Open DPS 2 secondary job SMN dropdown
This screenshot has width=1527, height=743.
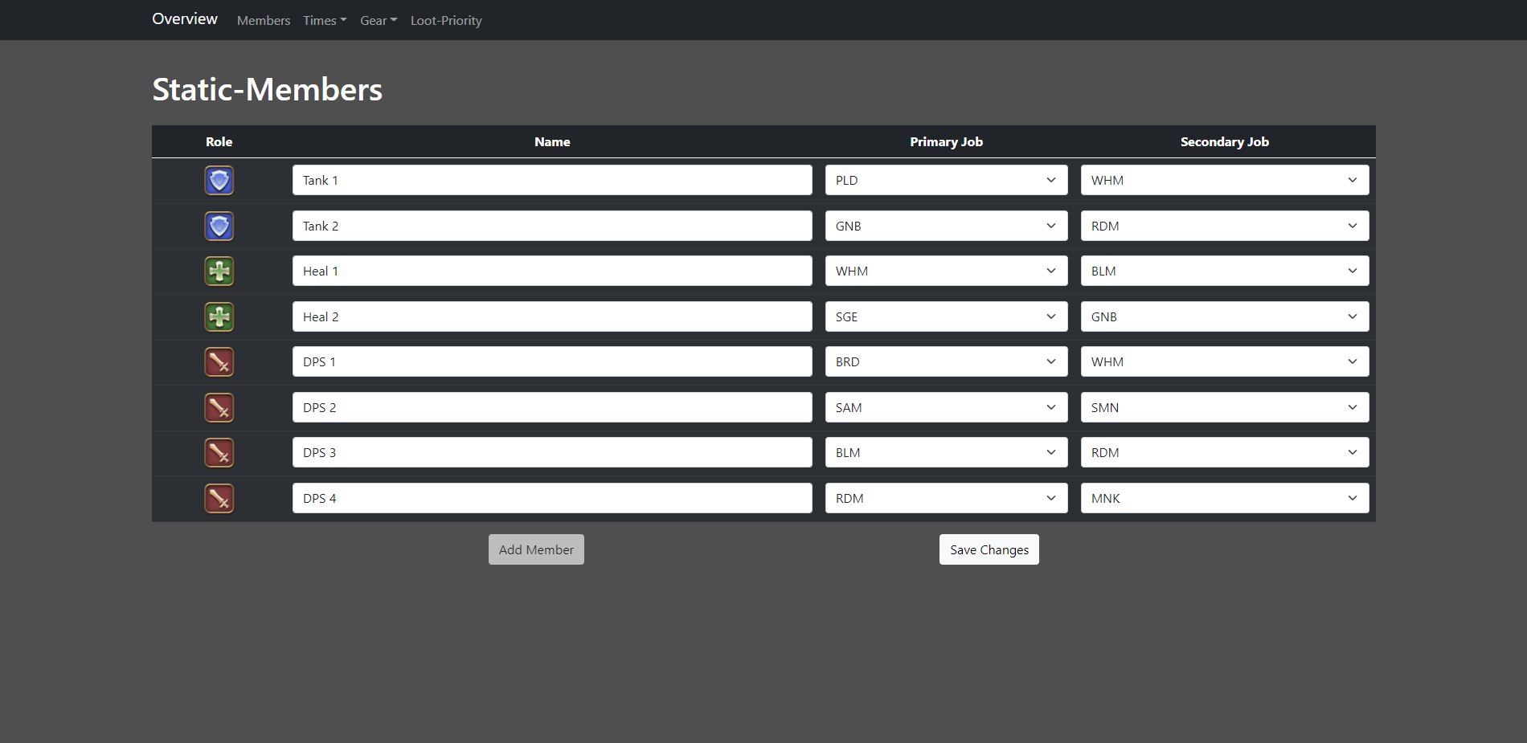click(x=1224, y=407)
